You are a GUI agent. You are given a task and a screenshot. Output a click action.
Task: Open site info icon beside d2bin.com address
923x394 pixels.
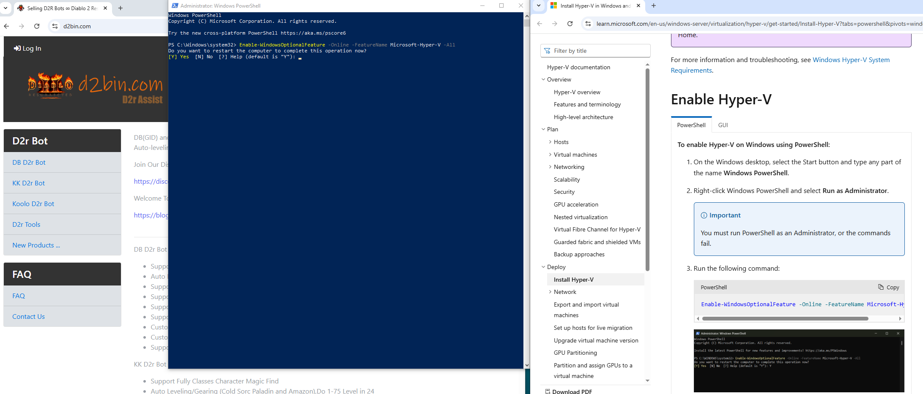point(55,26)
